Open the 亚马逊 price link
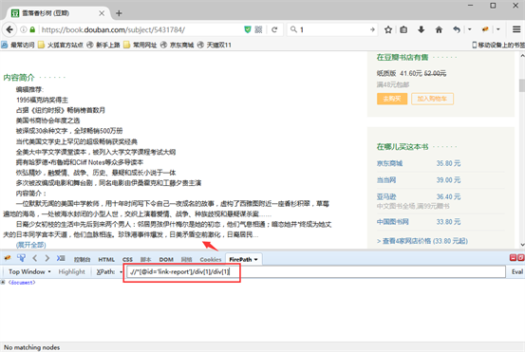The height and width of the screenshot is (352, 525). (x=386, y=196)
